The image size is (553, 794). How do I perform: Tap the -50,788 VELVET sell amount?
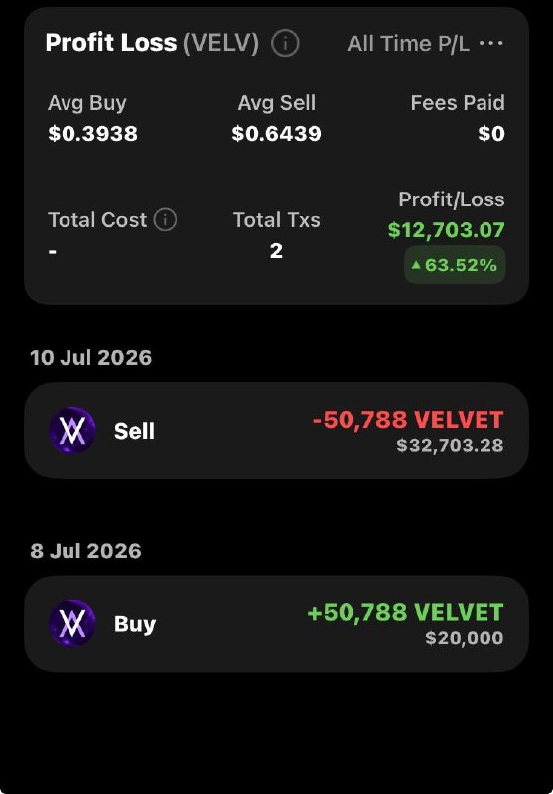pos(408,419)
